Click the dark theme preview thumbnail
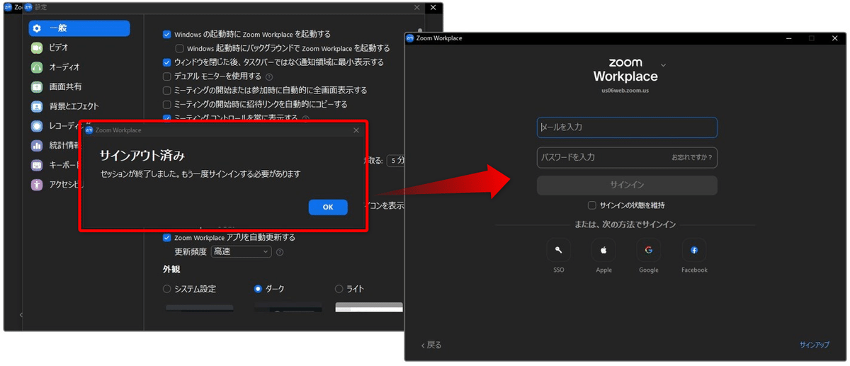The image size is (850, 366). (288, 308)
